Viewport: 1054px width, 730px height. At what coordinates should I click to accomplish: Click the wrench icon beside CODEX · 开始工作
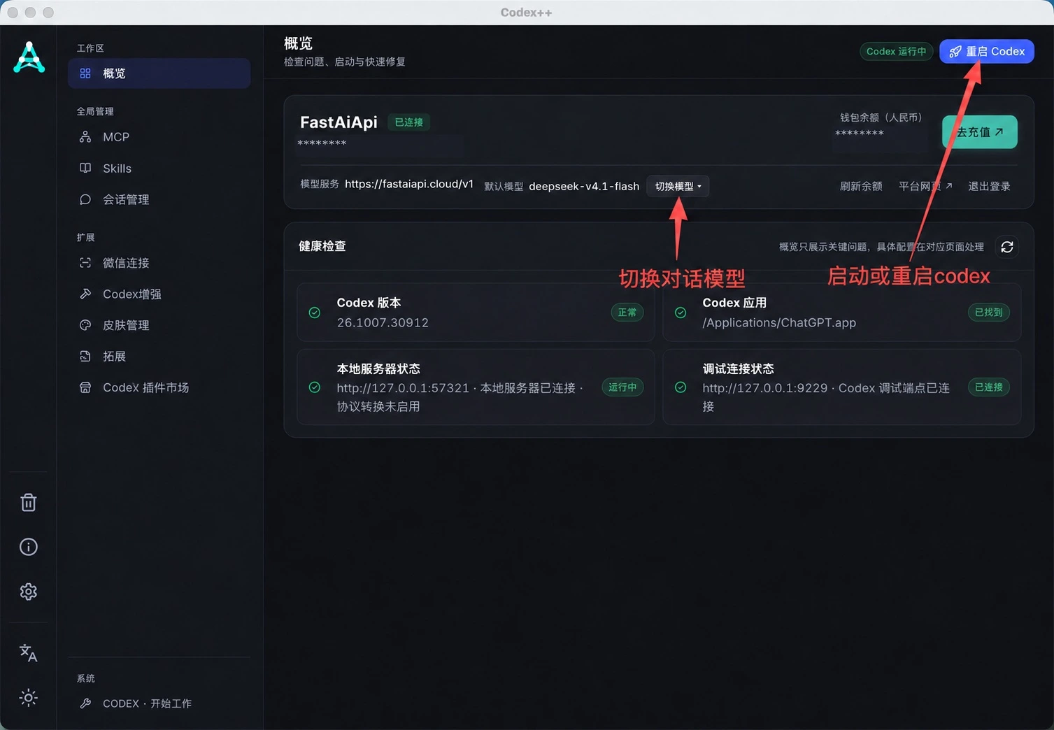[85, 703]
